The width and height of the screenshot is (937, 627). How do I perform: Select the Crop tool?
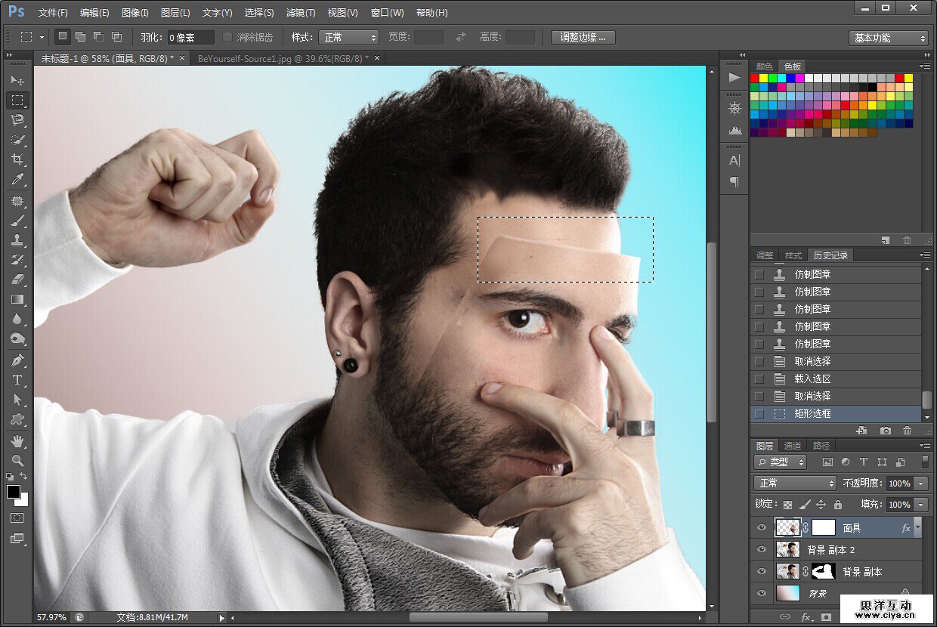[x=17, y=159]
